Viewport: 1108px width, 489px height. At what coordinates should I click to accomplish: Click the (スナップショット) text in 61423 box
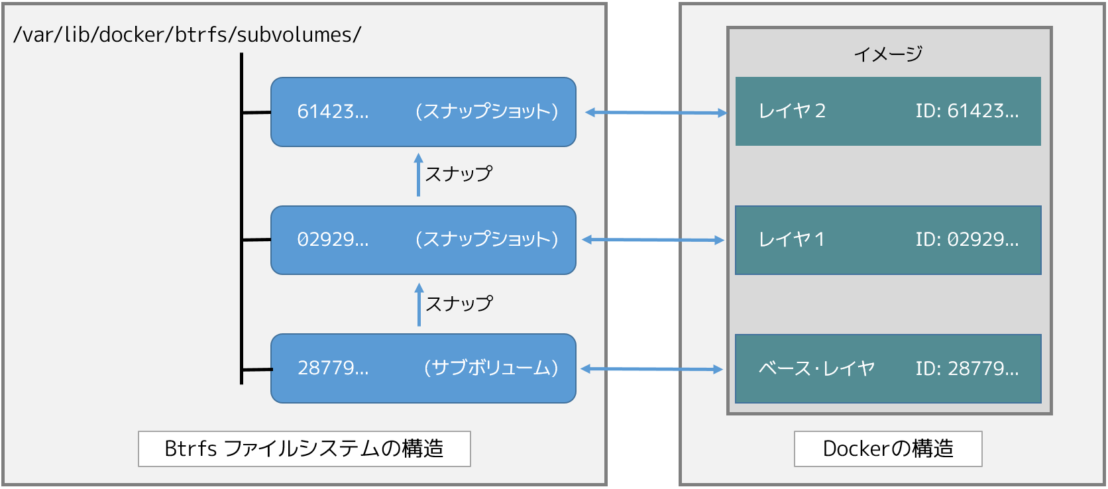[x=487, y=111]
